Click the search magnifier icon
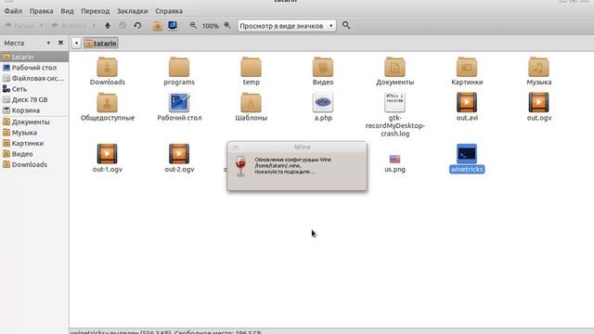 pyautogui.click(x=346, y=25)
